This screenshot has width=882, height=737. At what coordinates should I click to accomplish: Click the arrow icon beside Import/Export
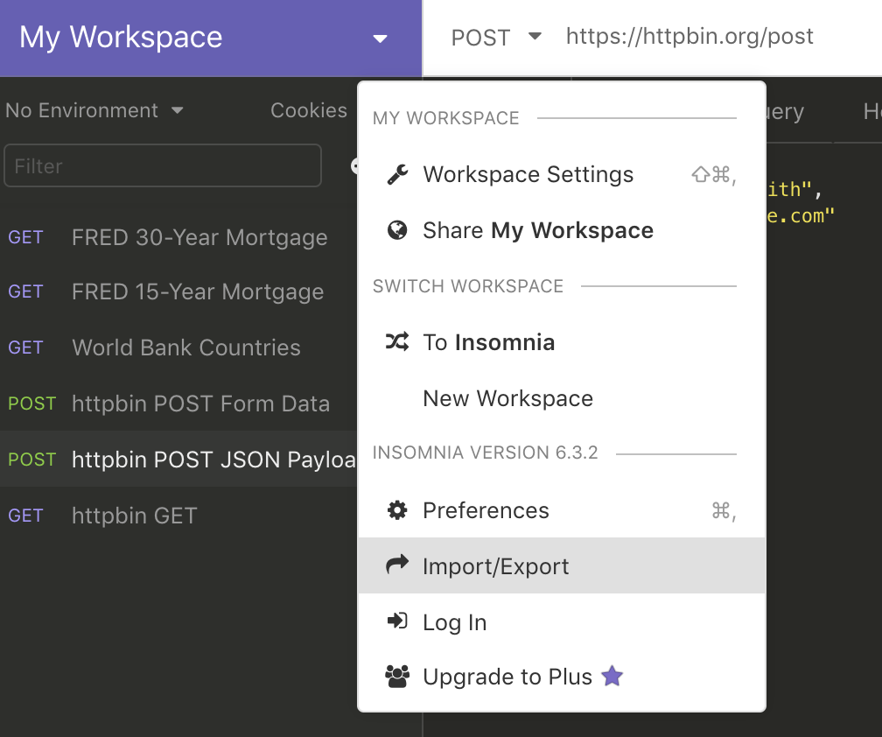(397, 565)
